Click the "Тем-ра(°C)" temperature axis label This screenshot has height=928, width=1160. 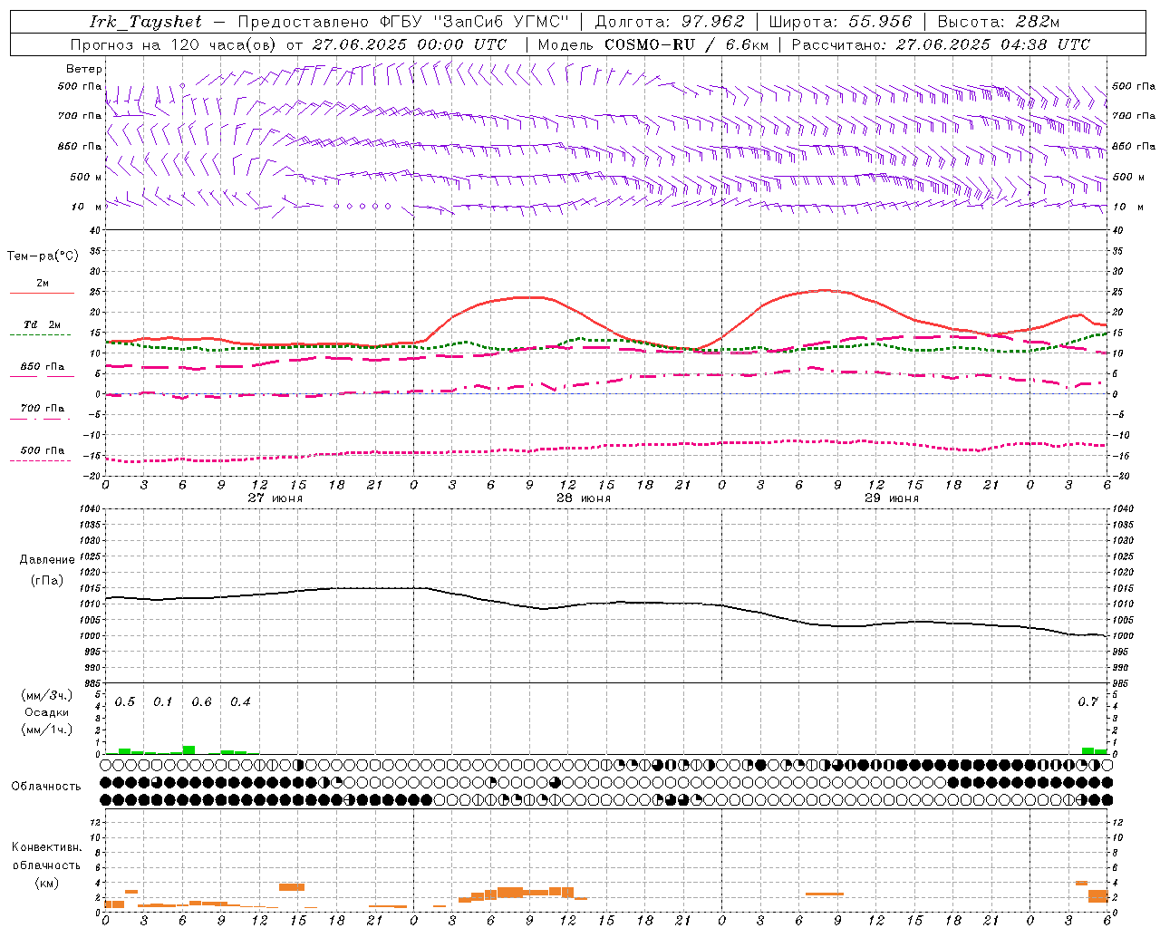43,256
